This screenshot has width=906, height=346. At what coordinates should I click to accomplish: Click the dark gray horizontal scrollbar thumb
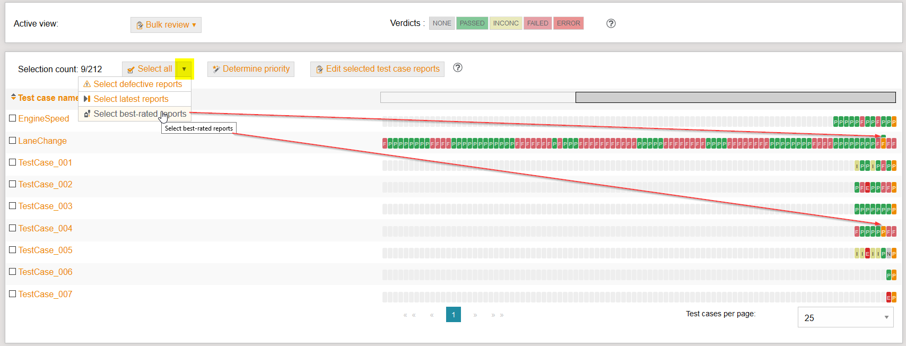(735, 98)
